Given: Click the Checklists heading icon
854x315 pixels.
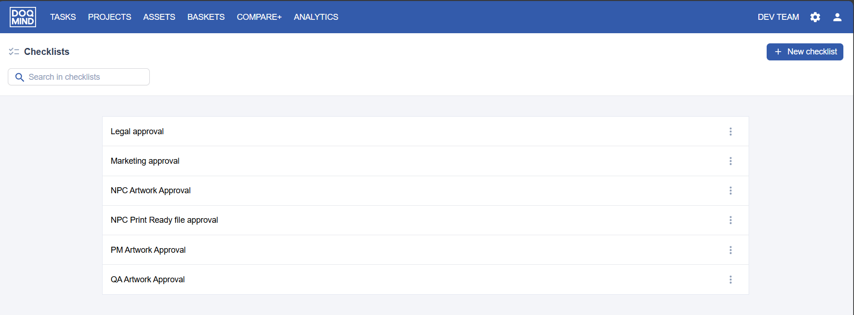Looking at the screenshot, I should coord(14,52).
